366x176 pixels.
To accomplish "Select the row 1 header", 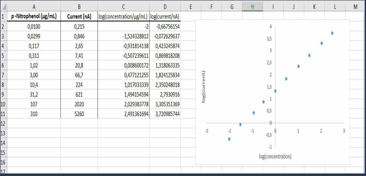I will 3,17.
